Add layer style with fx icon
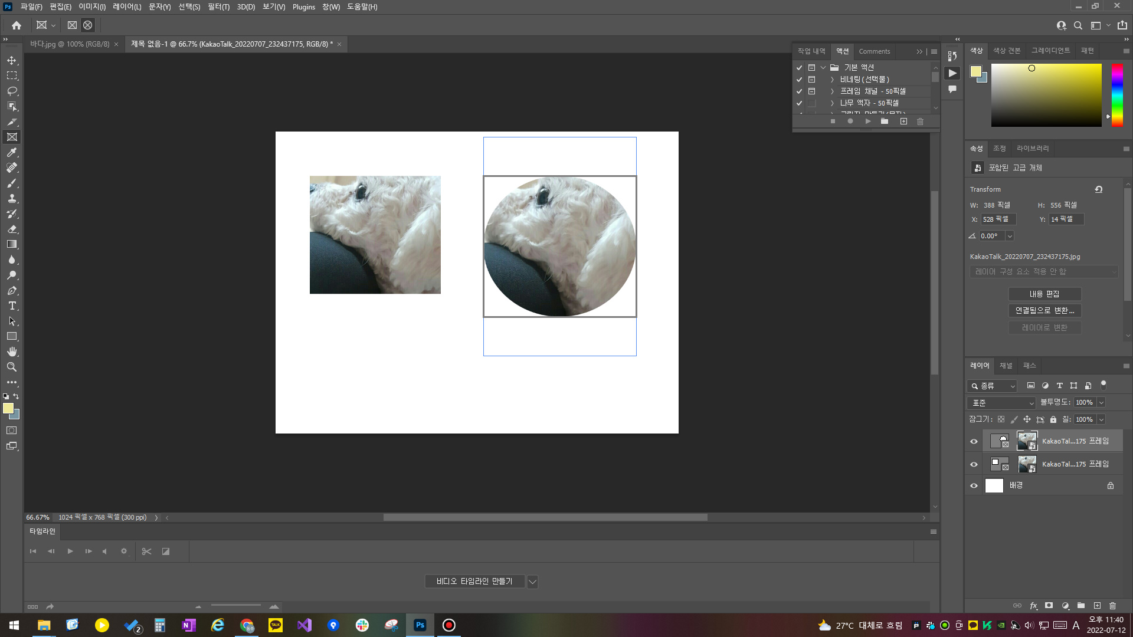This screenshot has width=1133, height=637. tap(1033, 606)
